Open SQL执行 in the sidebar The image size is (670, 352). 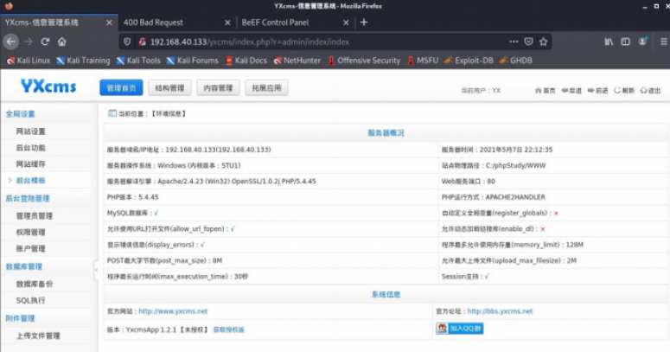pos(30,300)
